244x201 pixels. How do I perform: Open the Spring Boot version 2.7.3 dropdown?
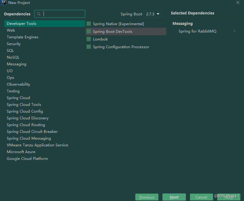(153, 14)
